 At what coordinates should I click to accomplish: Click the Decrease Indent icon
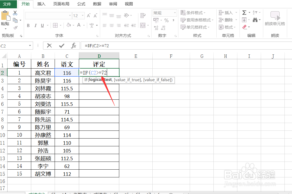coord(127,25)
